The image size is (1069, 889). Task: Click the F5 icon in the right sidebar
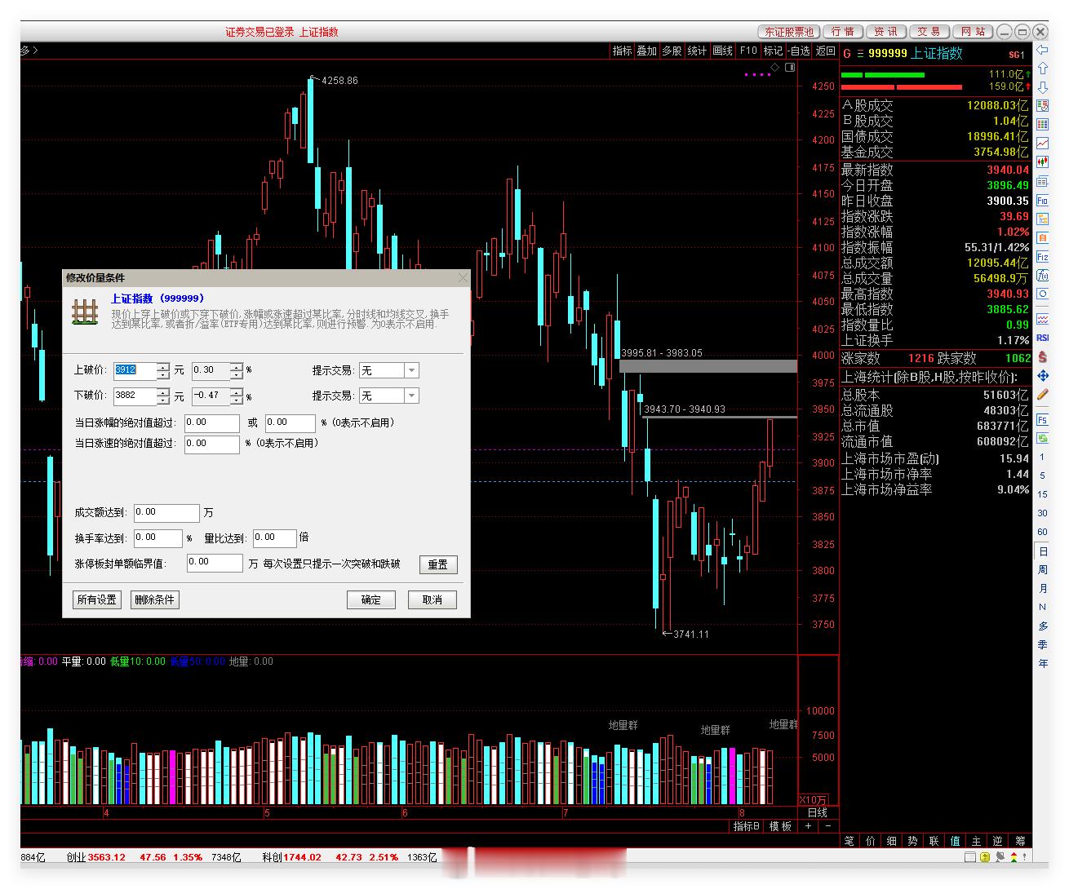click(x=1042, y=420)
